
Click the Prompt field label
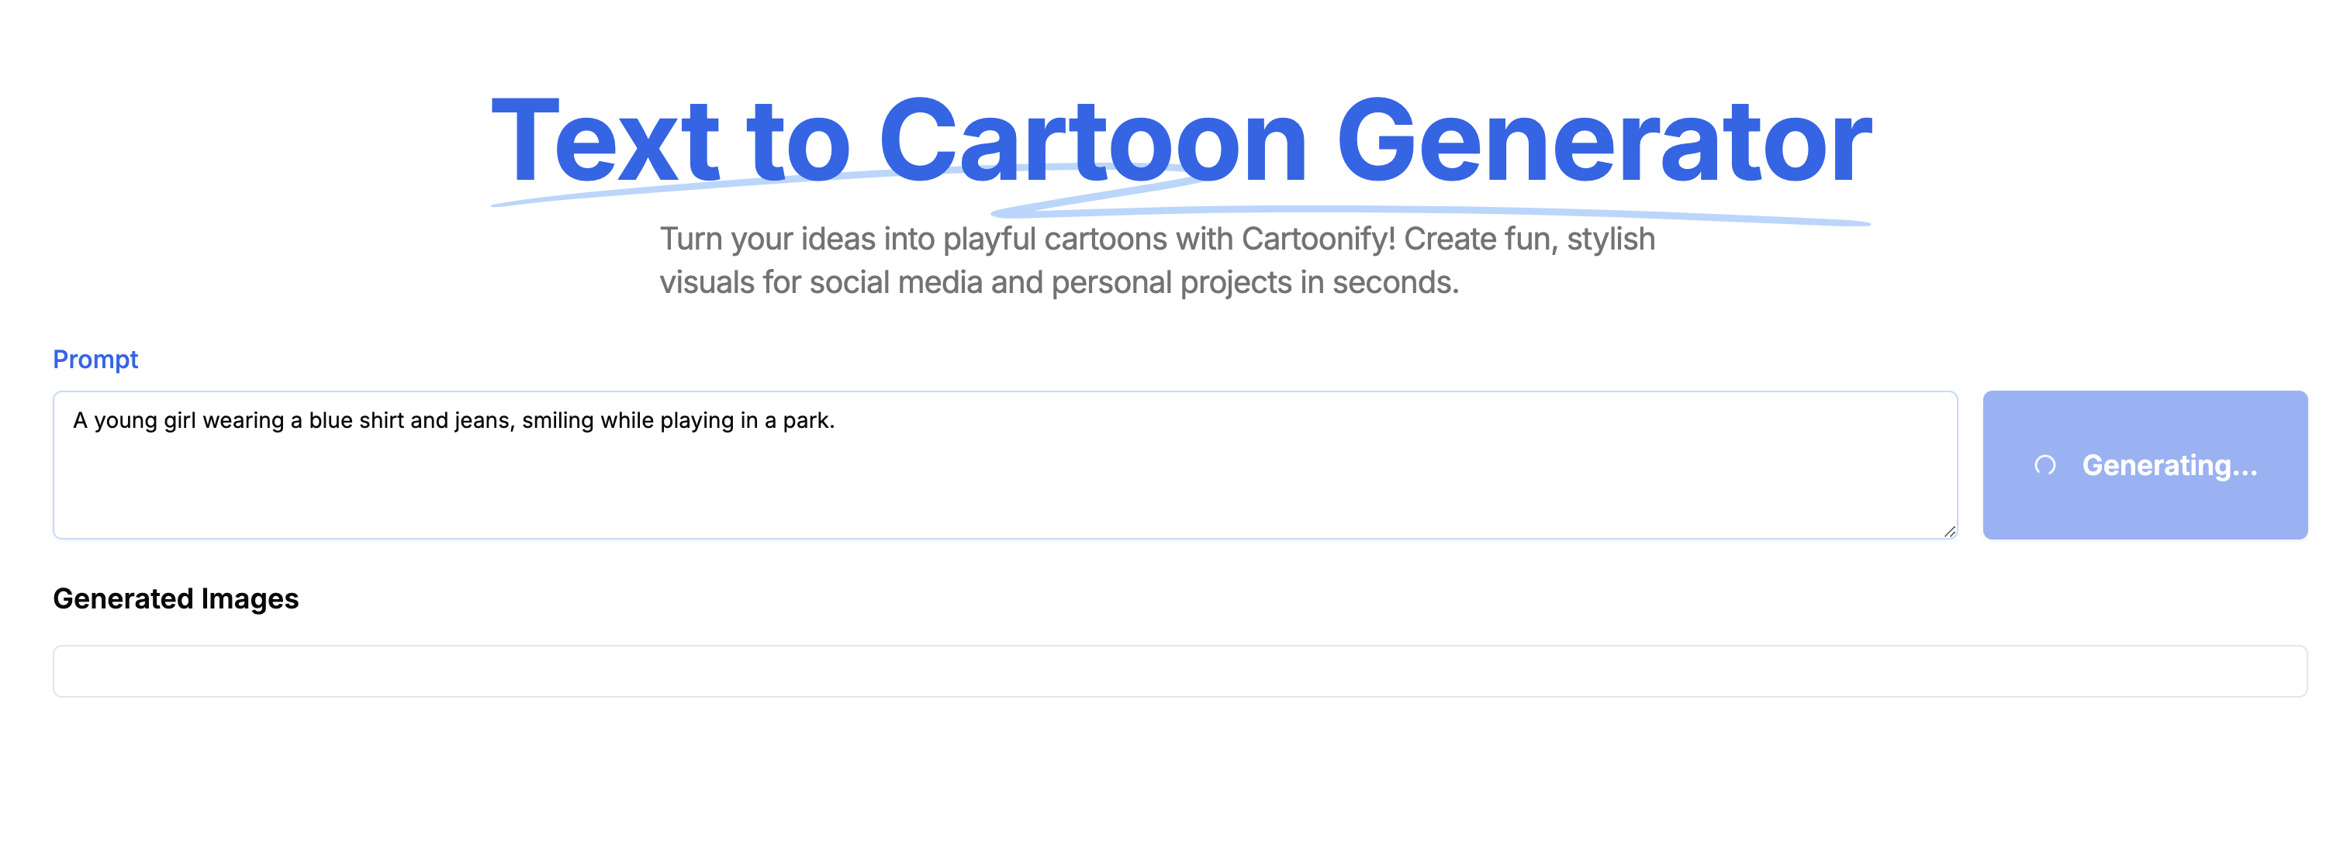coord(95,360)
